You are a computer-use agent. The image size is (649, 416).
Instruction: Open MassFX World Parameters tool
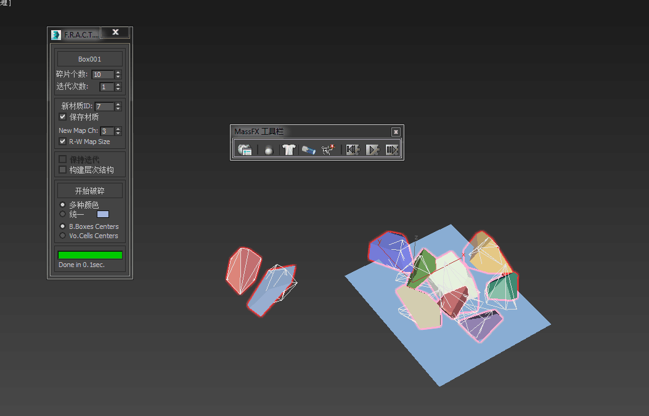tap(245, 150)
